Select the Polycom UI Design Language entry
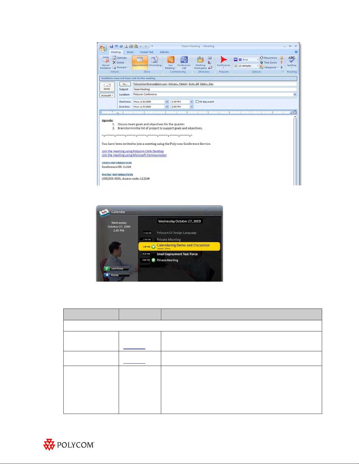 (176, 233)
